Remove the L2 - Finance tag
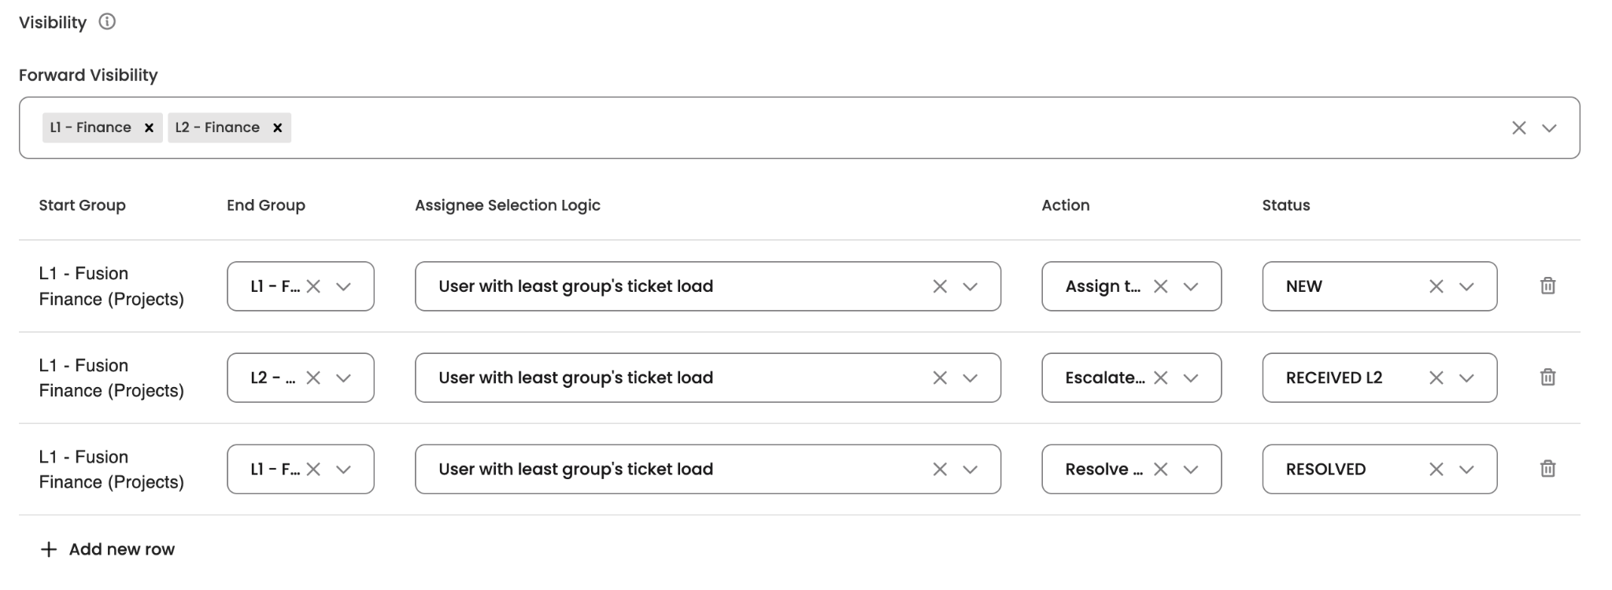Viewport: 1612px width, 590px height. point(277,127)
